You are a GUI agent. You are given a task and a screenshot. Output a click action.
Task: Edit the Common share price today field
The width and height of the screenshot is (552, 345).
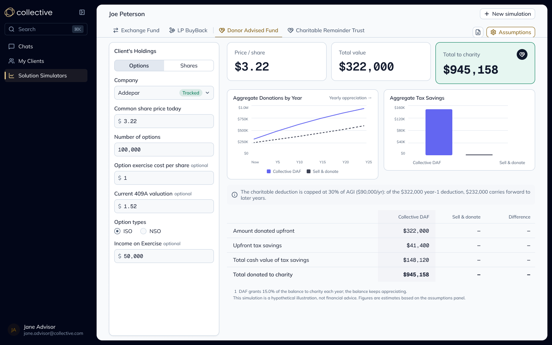click(164, 121)
